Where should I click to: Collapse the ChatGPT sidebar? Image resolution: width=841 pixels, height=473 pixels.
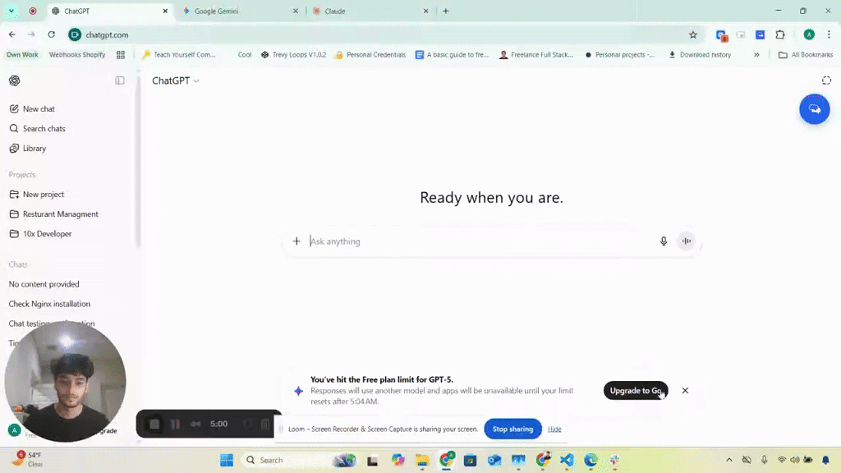(x=120, y=80)
